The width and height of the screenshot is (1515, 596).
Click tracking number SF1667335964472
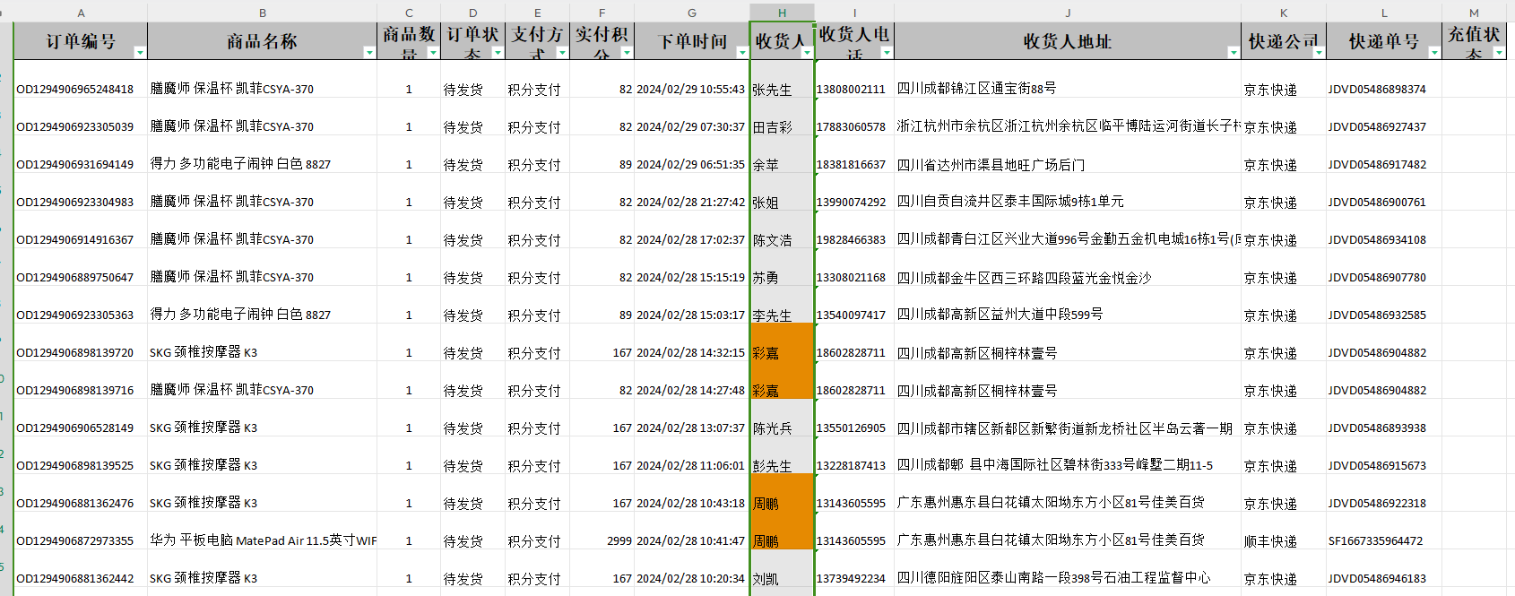pos(1375,541)
